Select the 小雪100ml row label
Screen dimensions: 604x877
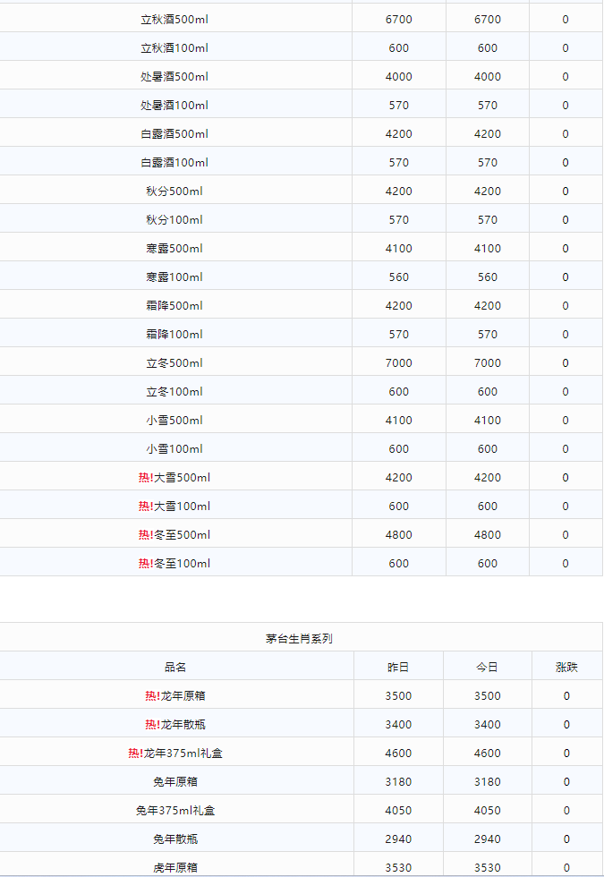point(174,448)
